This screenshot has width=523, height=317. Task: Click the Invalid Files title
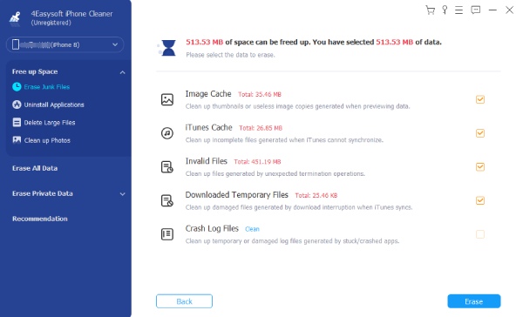pos(206,161)
